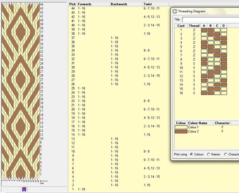Click the Card arrow marker below the pattern
This screenshot has width=239, height=193.
click(44, 182)
